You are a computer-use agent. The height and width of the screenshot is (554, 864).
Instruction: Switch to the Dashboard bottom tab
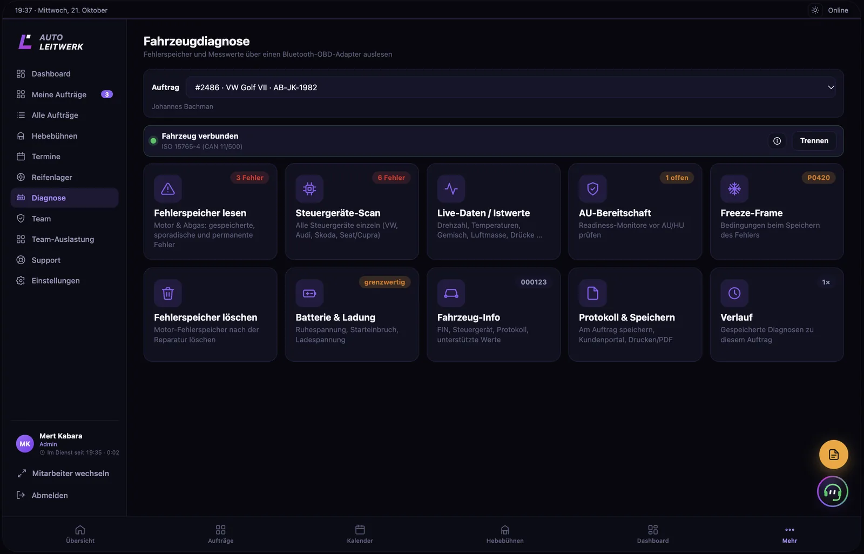coord(653,534)
